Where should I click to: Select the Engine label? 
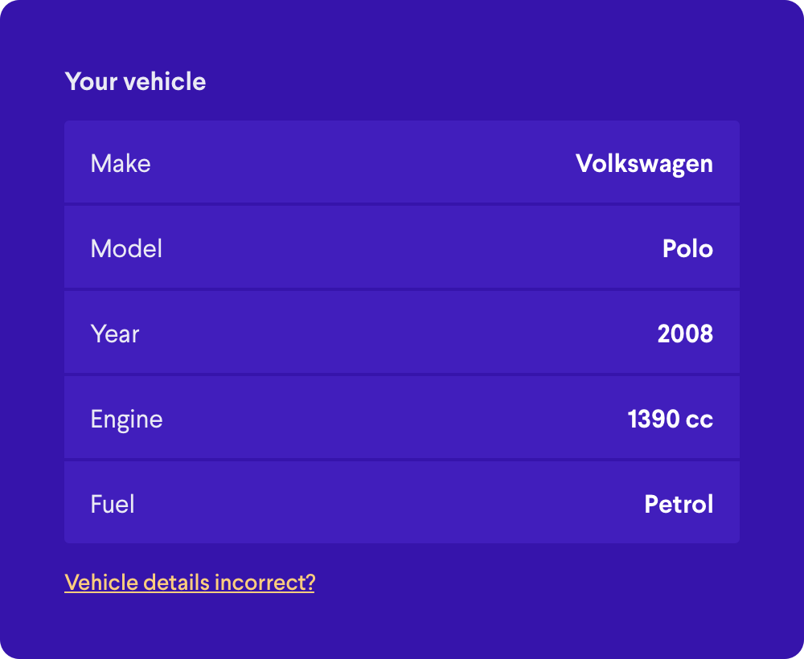[127, 420]
